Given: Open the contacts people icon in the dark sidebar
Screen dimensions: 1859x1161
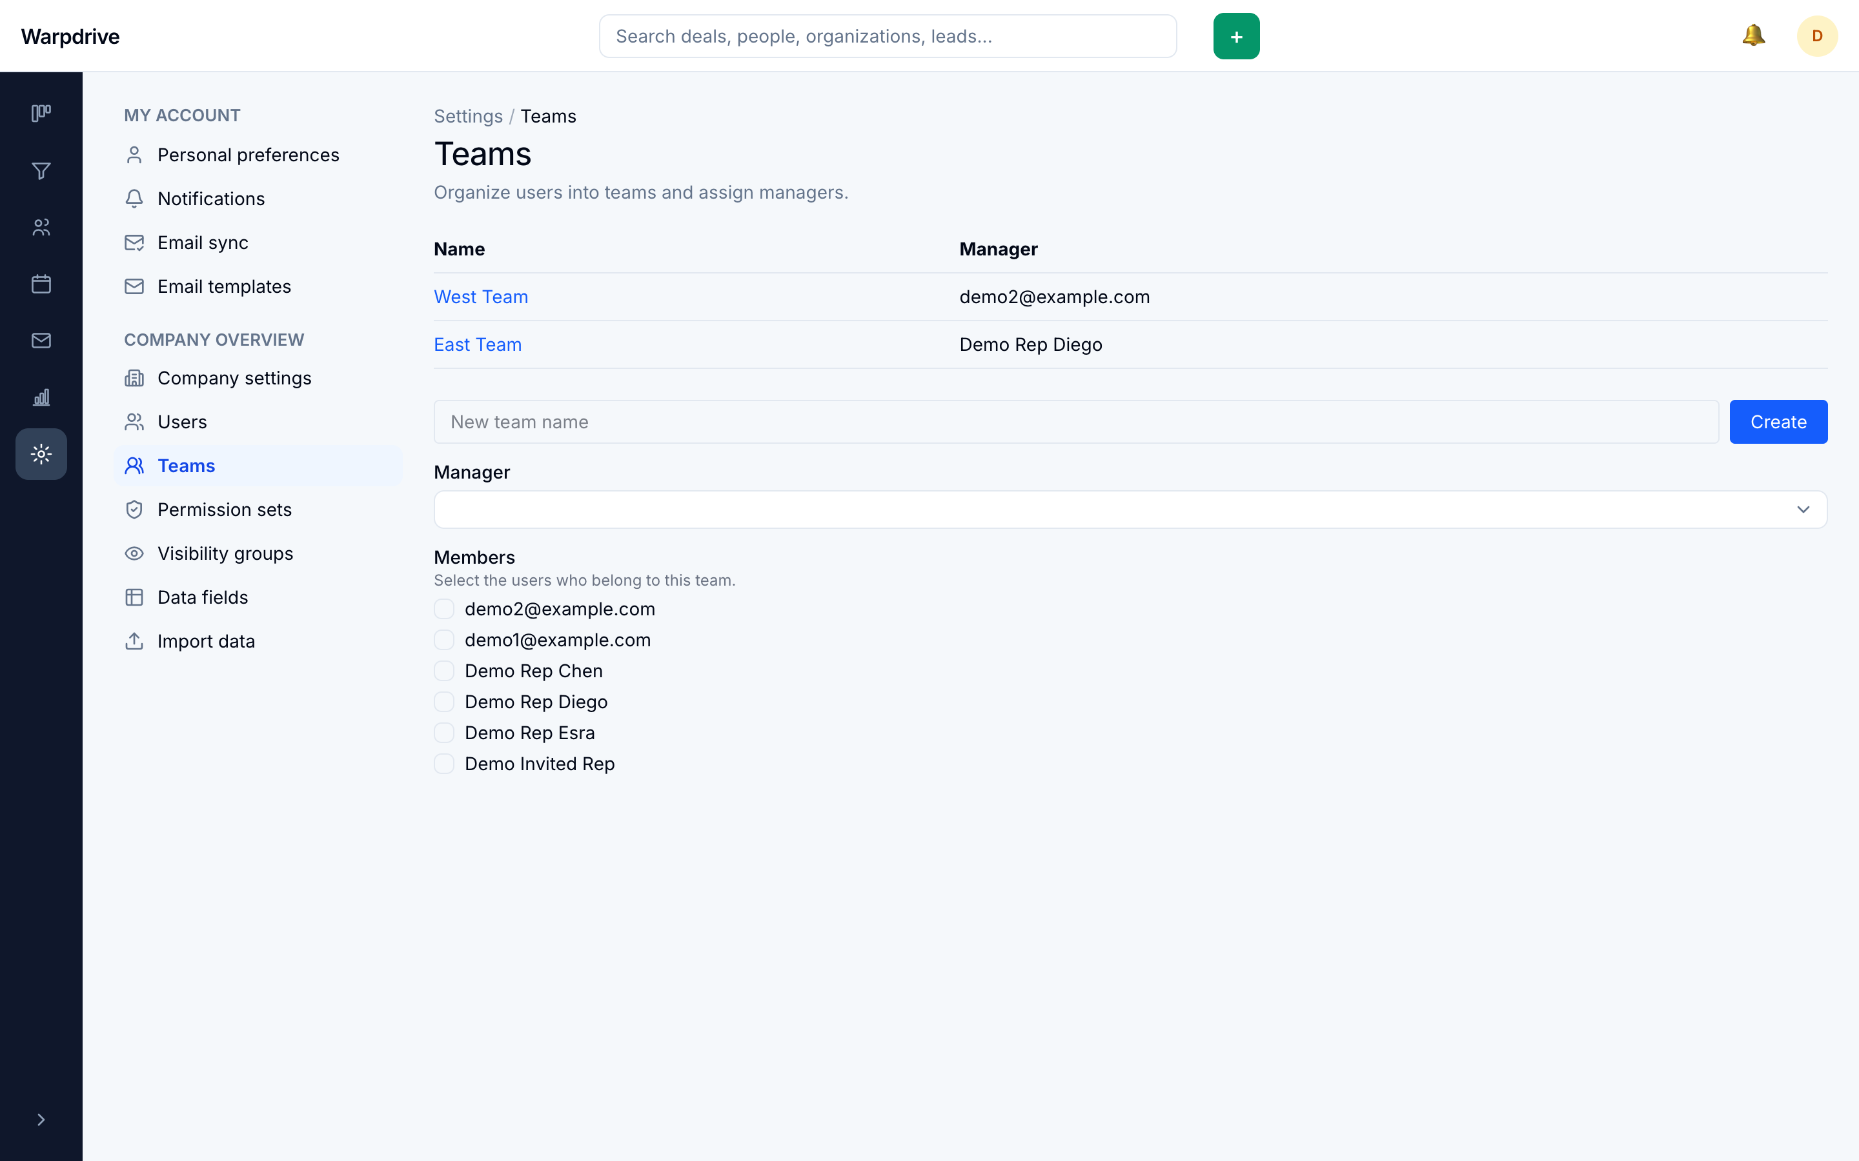Looking at the screenshot, I should point(41,227).
